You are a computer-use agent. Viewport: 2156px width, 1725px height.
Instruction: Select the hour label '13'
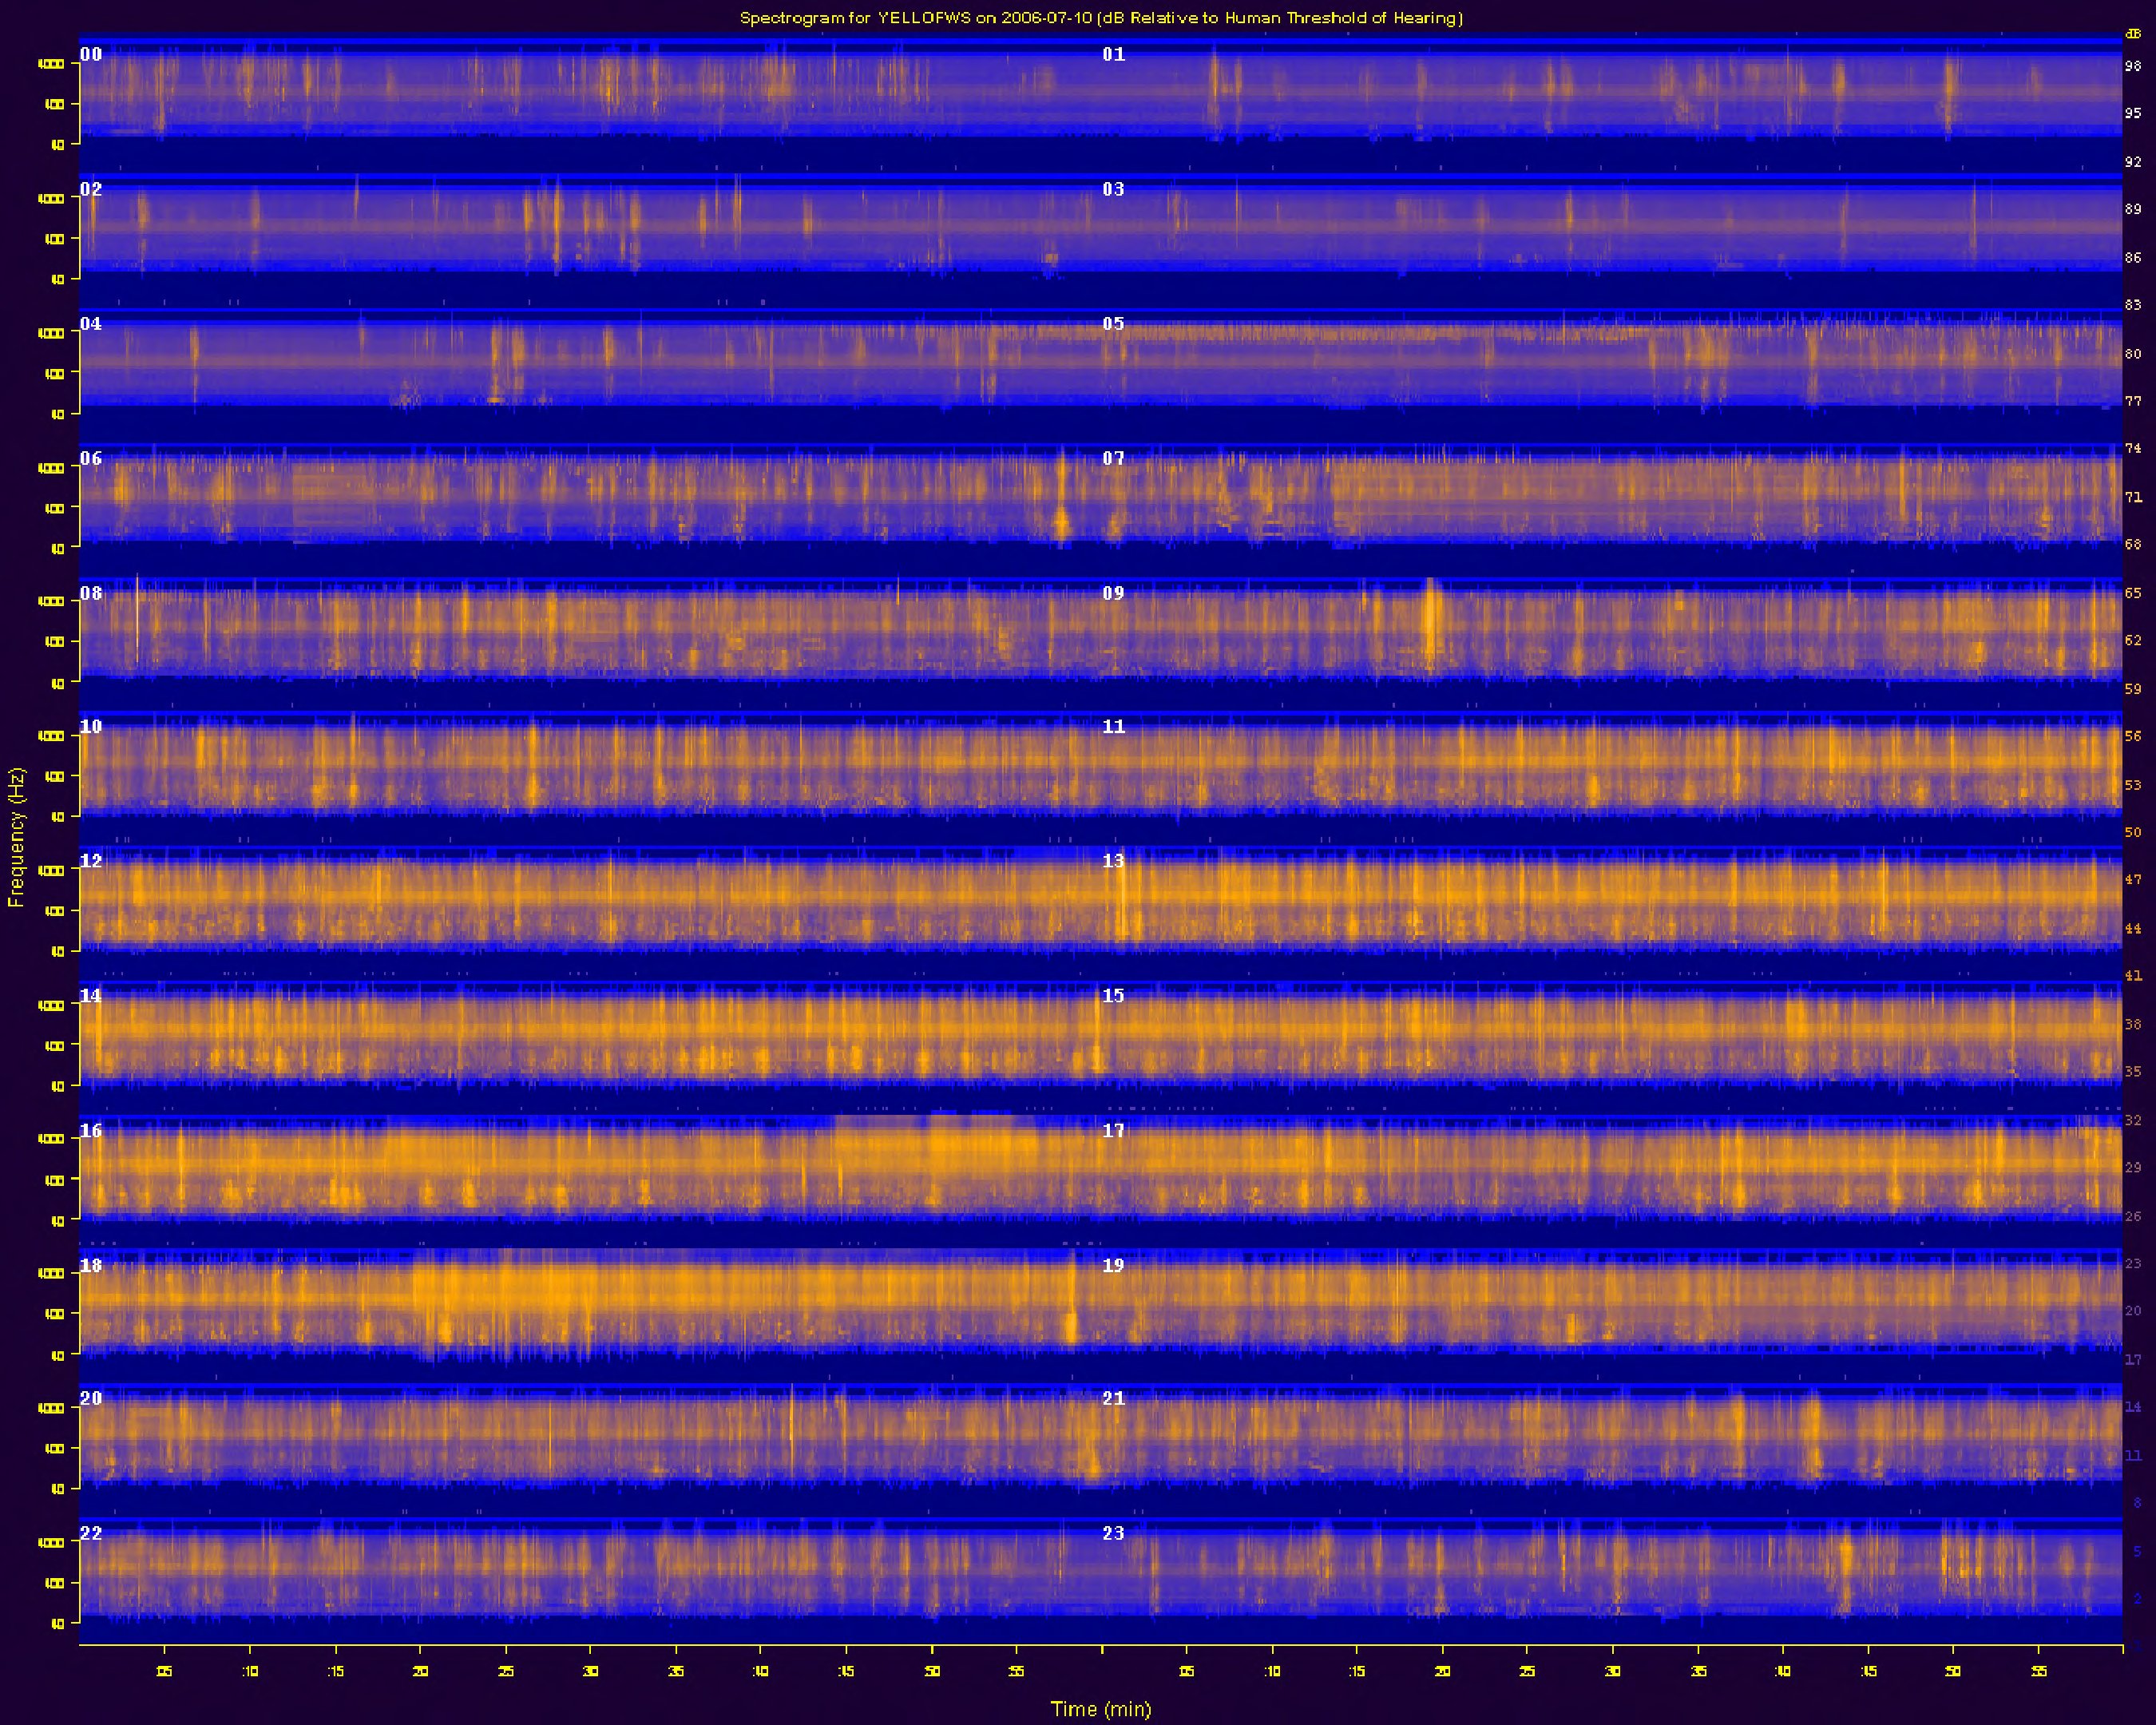(x=1114, y=861)
